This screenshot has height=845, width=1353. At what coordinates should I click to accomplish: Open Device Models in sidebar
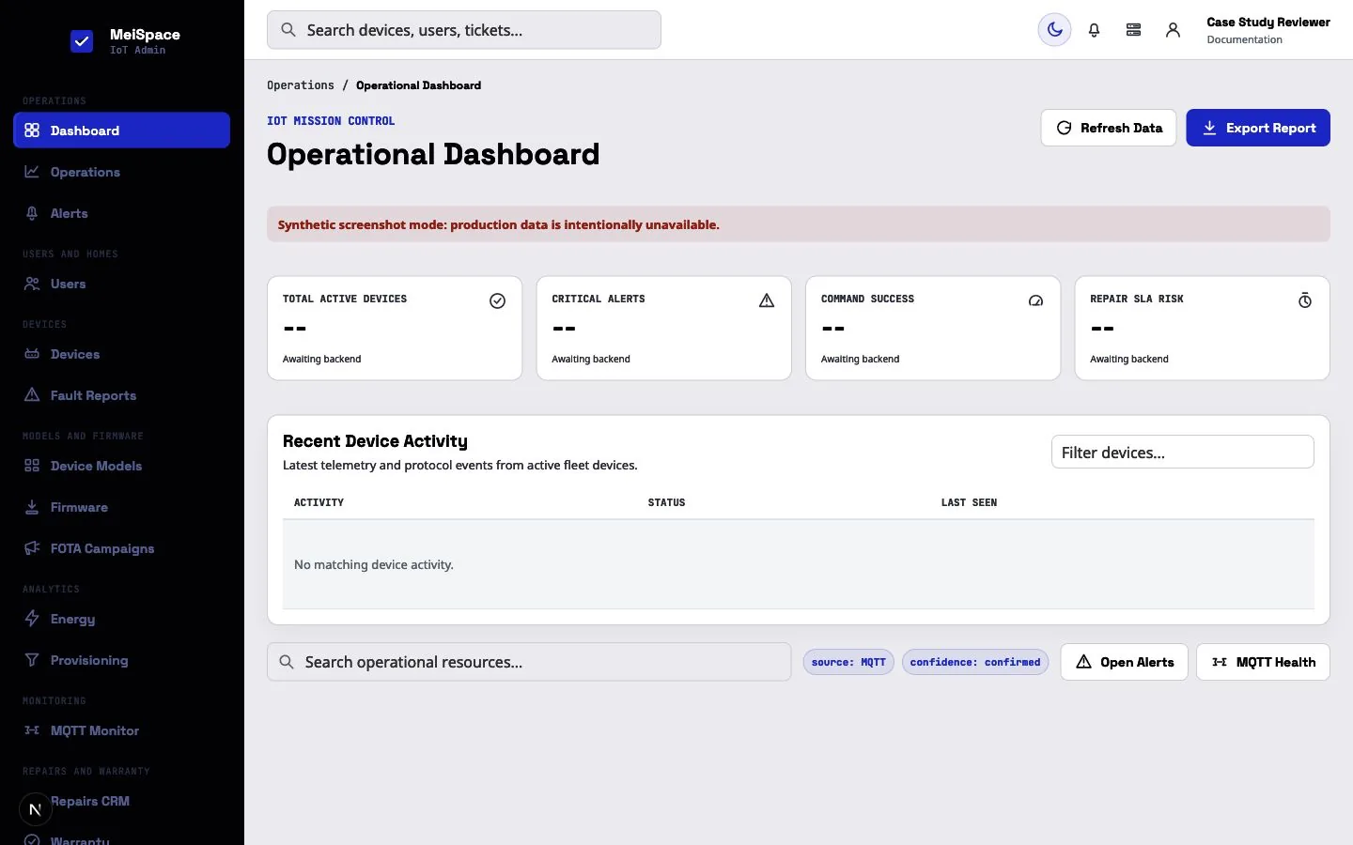(x=121, y=466)
